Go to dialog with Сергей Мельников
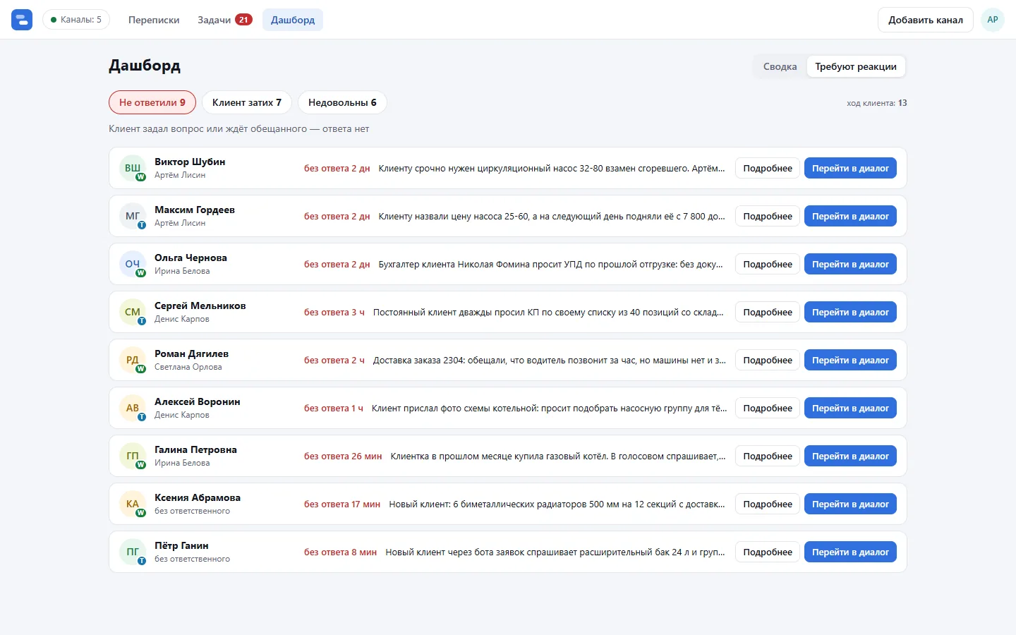Screen dimensions: 1016x635 pyautogui.click(x=850, y=312)
